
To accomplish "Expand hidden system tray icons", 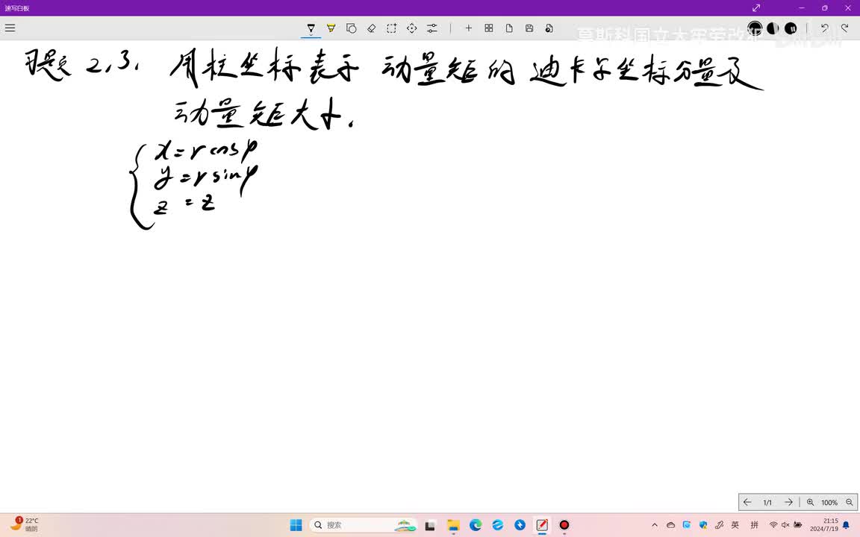I will click(x=654, y=525).
